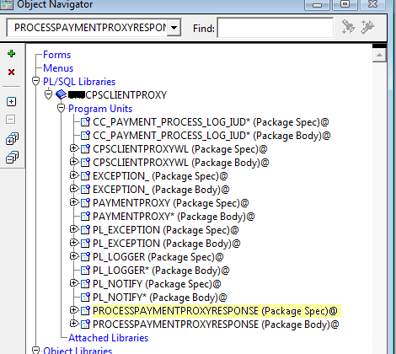Select CC_PAYMENT_PROCESS_LOG_IUD* (Package Body)@ text
This screenshot has height=354, width=396.
pos(211,136)
